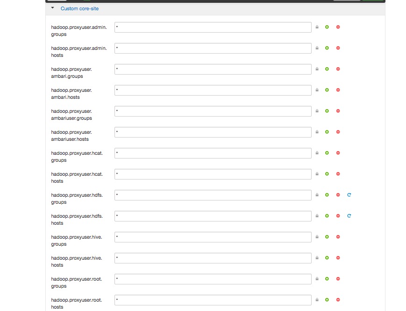Add an override for hadoop.proxyuser.ambari.hosts
Screen dimensions: 406x311
click(327, 90)
